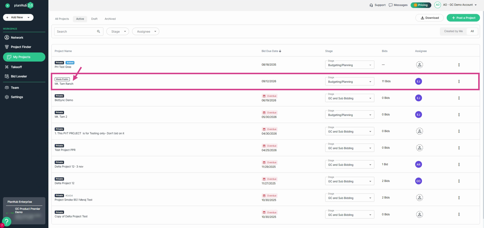484x228 pixels.
Task: Open the AD account avatar
Action: coord(438,5)
